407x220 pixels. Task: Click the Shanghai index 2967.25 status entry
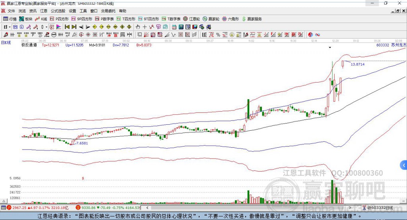38,208
